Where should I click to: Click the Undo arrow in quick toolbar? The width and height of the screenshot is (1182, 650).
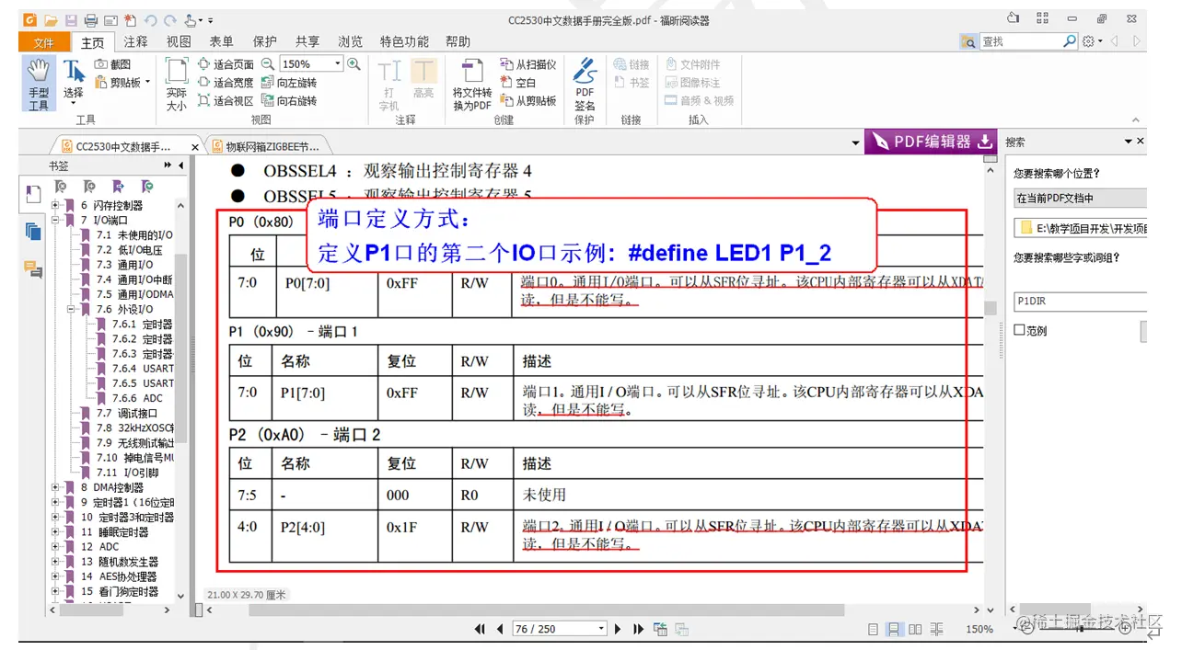point(151,20)
